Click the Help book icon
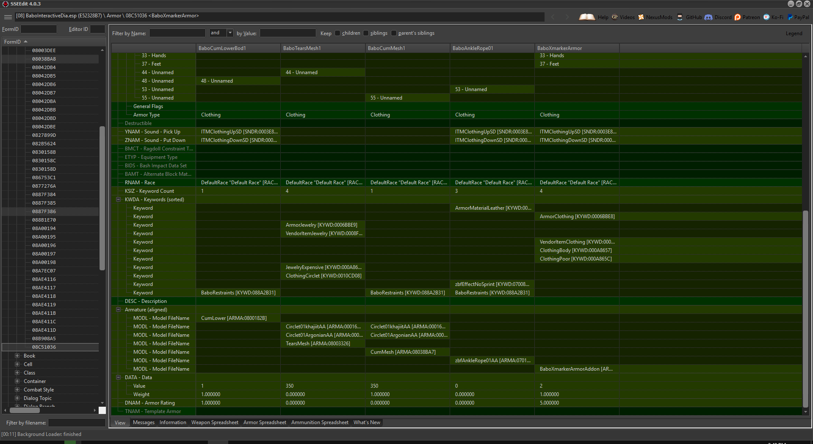Image resolution: width=813 pixels, height=444 pixels. click(587, 17)
